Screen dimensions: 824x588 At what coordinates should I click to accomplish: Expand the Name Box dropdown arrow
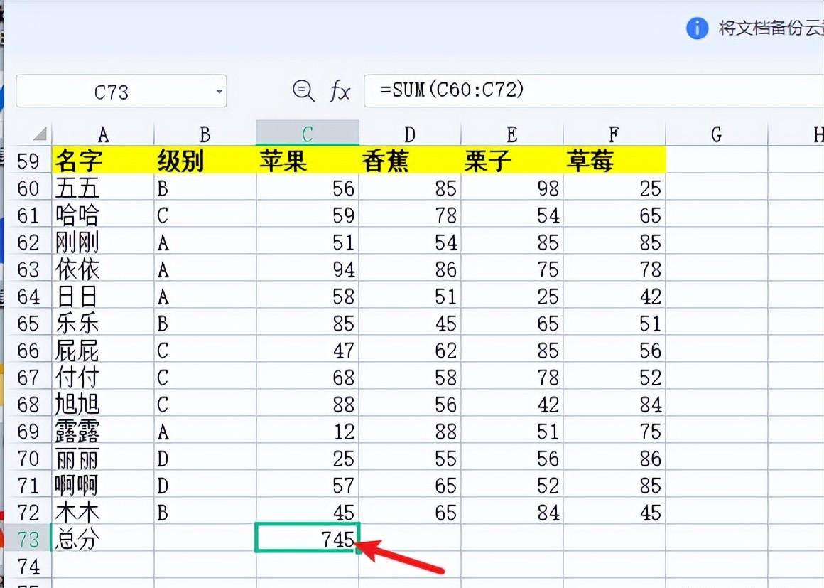tap(219, 92)
